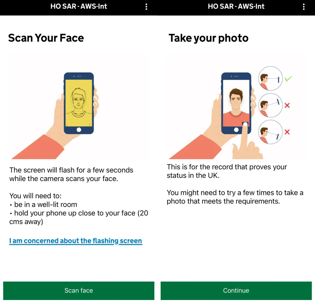
Task: Open 'I am concerned about the flashing screen' link
Action: tap(76, 241)
